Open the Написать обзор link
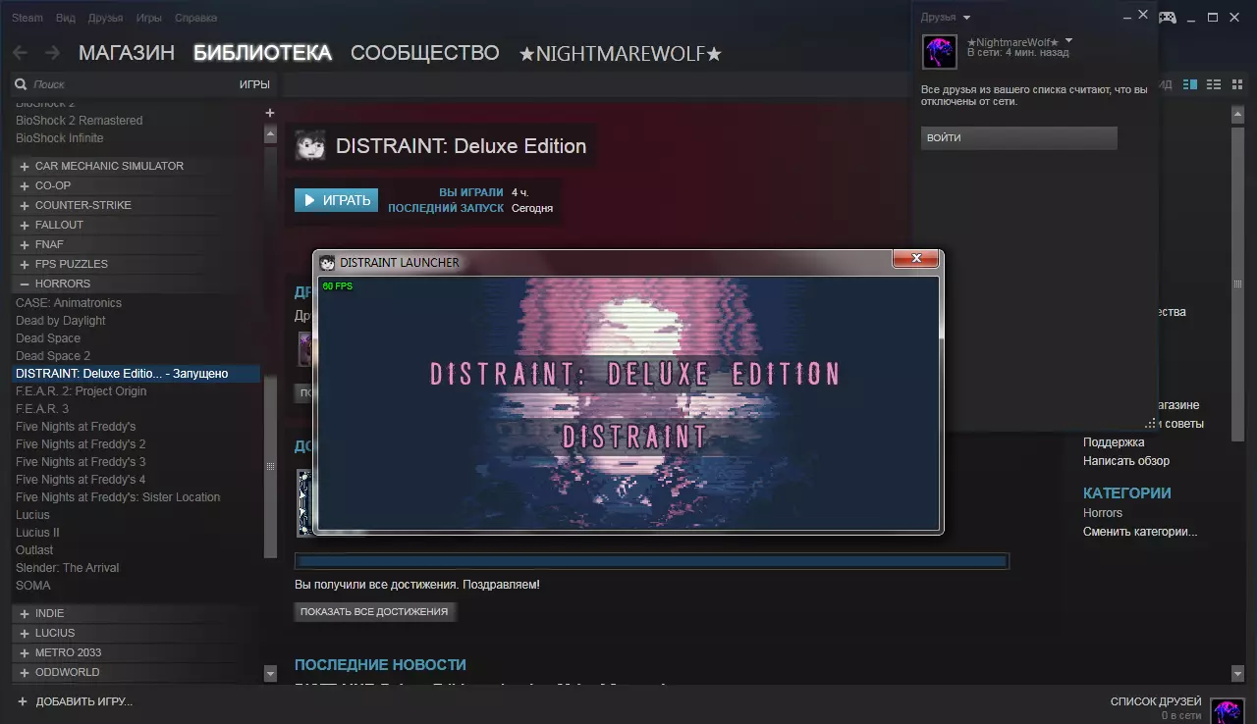The height and width of the screenshot is (724, 1257). tap(1126, 461)
